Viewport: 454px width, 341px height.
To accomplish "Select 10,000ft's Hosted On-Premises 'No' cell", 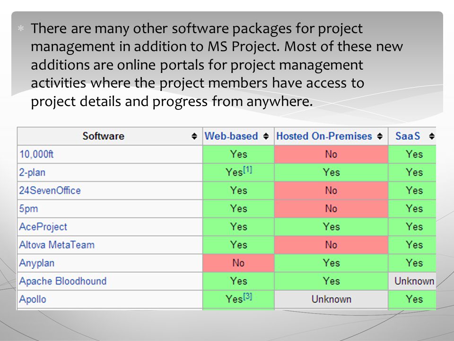I will tap(331, 154).
